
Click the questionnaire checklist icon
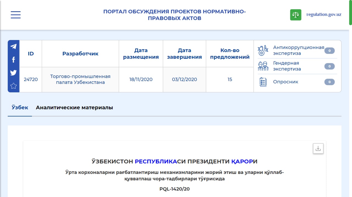(x=263, y=82)
